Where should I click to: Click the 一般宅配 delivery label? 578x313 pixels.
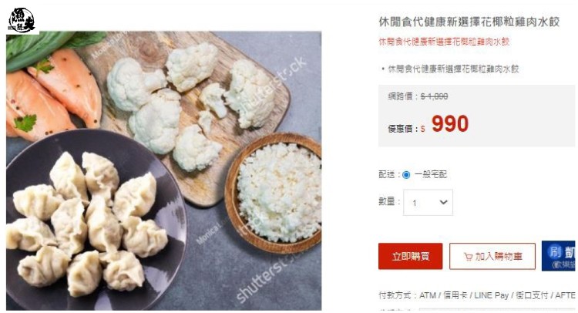point(431,174)
